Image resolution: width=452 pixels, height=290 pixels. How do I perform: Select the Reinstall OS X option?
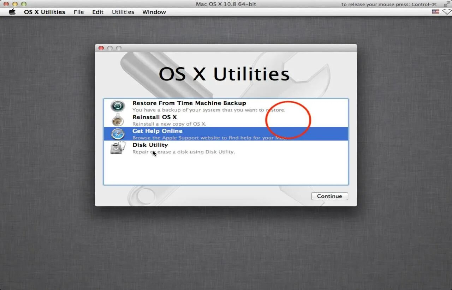(226, 120)
